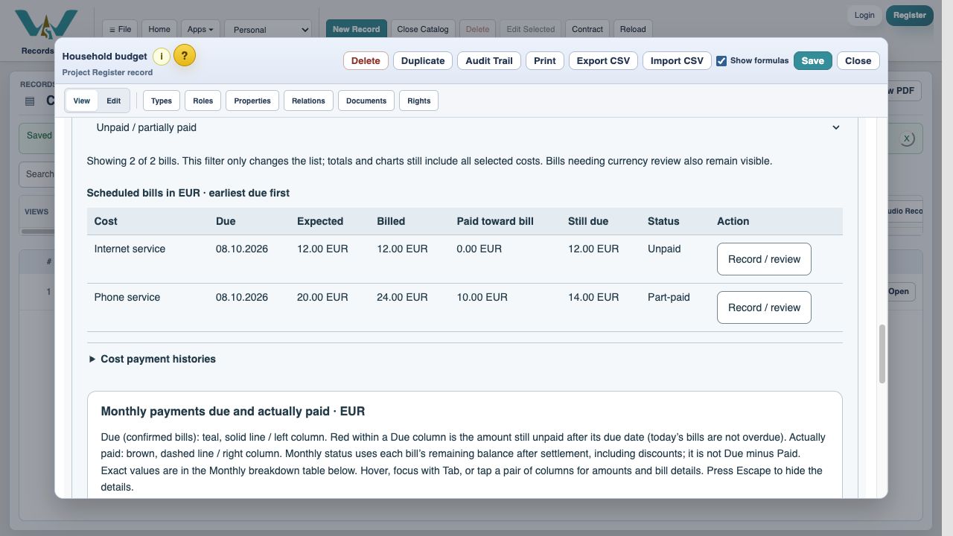Go to the Home menu item
This screenshot has height=536, width=953.
pos(159,29)
